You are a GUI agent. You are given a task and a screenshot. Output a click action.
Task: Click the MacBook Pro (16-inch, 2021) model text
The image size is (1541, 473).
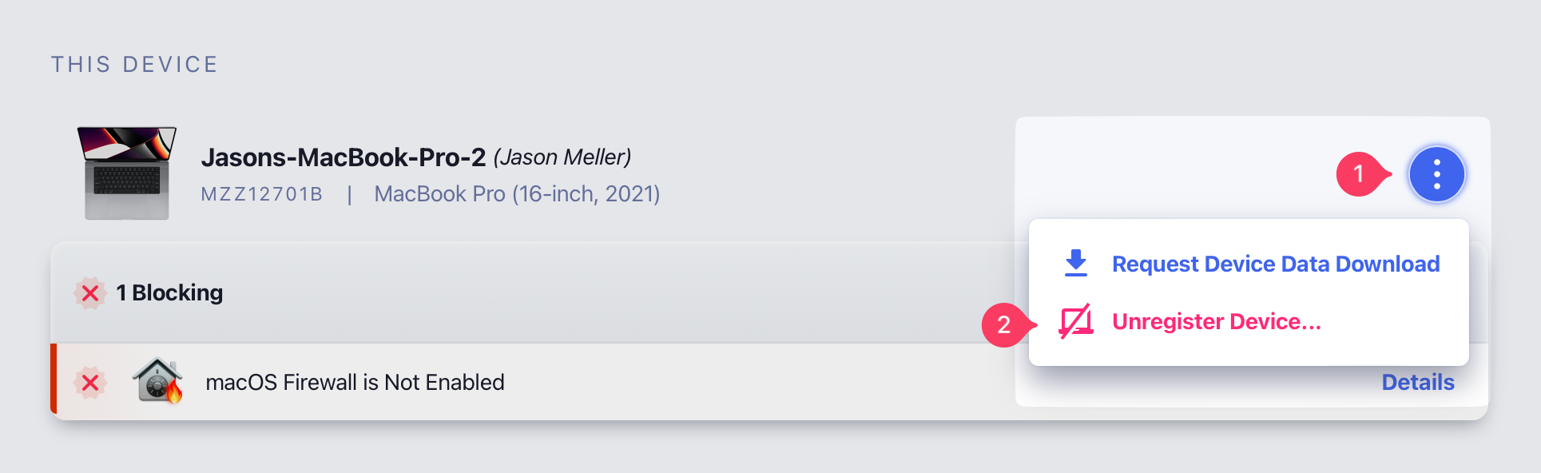(517, 194)
